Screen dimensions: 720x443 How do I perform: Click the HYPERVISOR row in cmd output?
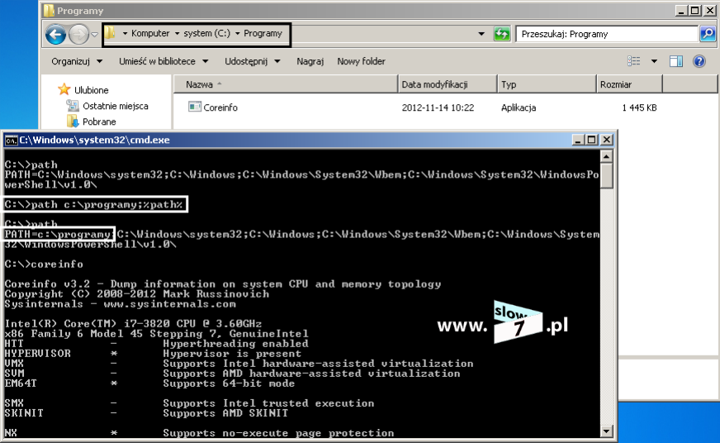tap(153, 354)
